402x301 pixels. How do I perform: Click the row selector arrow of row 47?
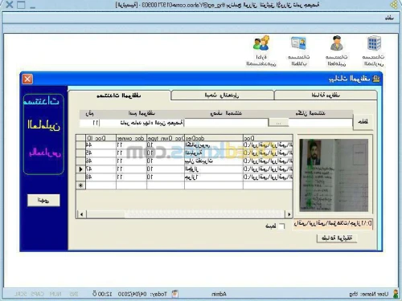(x=80, y=169)
